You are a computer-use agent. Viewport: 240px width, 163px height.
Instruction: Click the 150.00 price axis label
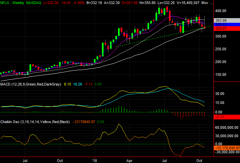pos(221,74)
